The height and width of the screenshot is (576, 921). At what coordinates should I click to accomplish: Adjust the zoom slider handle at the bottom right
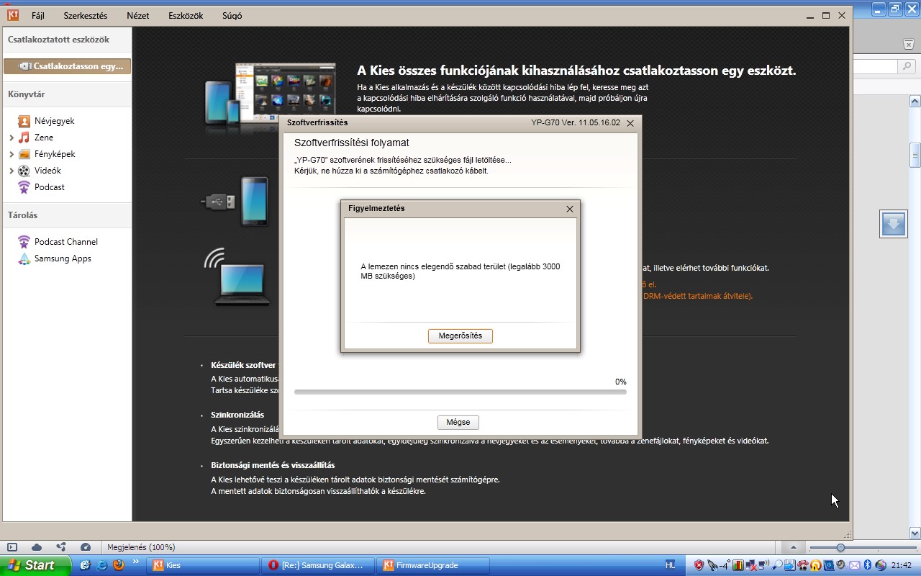(840, 548)
